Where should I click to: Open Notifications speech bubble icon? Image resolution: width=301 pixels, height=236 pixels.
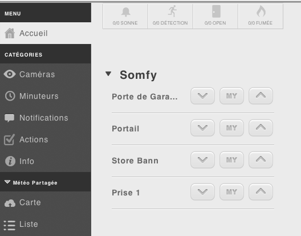9,118
